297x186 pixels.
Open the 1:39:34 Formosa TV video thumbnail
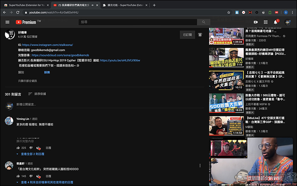click(226, 36)
